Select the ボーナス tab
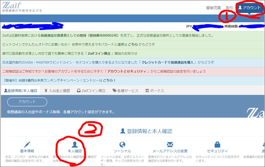This screenshot has height=167, width=265. pos(155,91)
